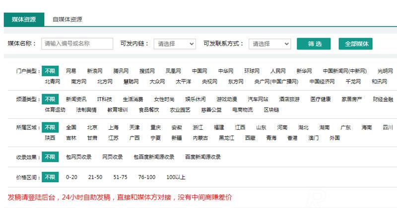Filter by IT科技 channel
This screenshot has width=397, height=208.
[x=104, y=99]
